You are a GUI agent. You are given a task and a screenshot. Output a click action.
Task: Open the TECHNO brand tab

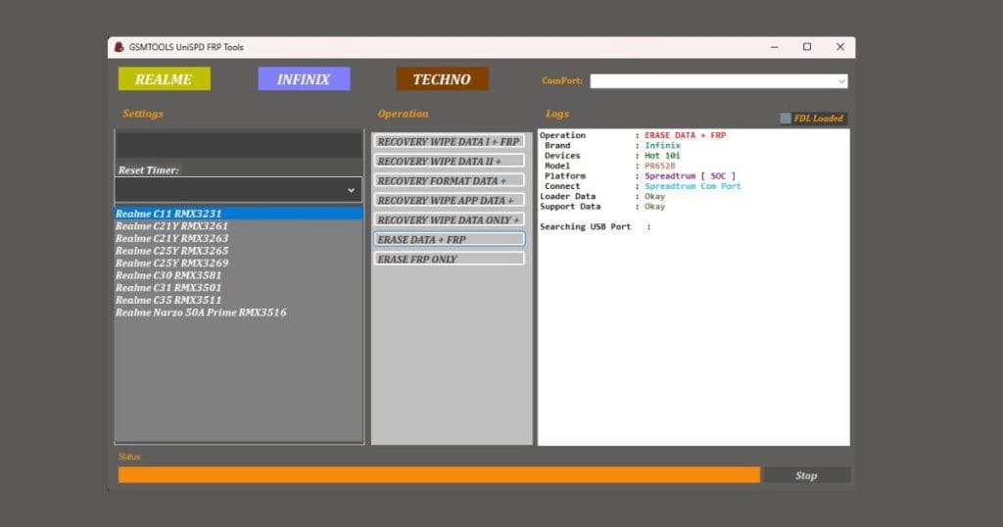point(442,79)
